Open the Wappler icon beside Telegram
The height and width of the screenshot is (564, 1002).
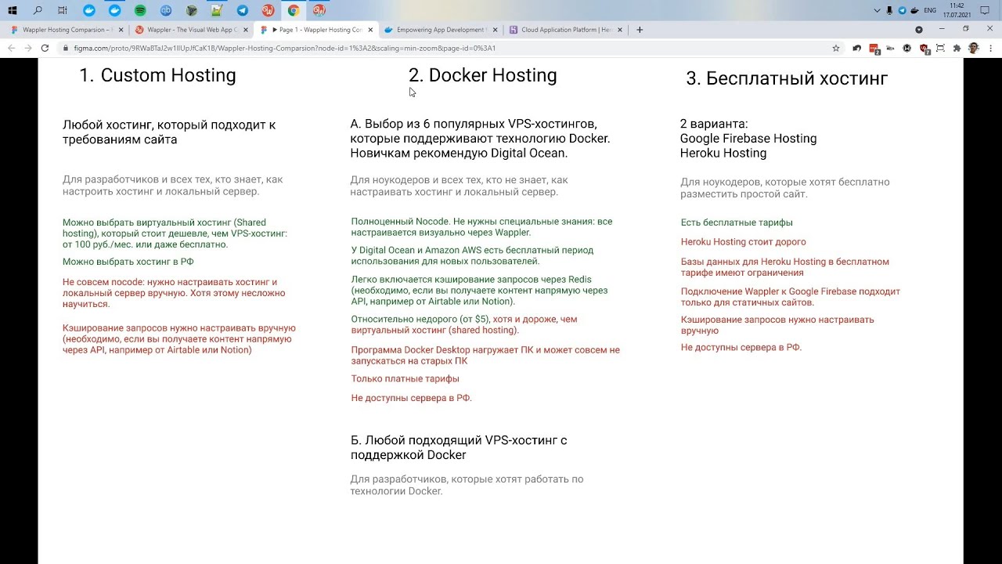coord(268,10)
